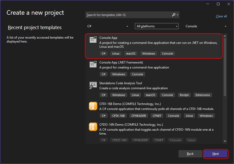Click the template list scrollbar down arrow
The image size is (234, 164).
coord(225,141)
